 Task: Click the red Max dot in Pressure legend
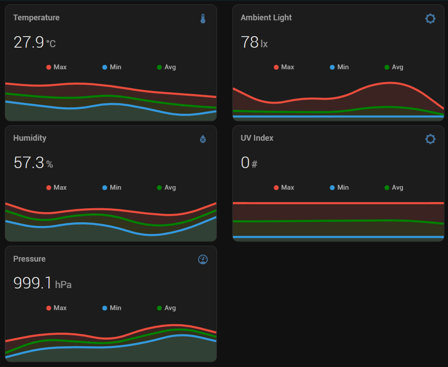49,308
